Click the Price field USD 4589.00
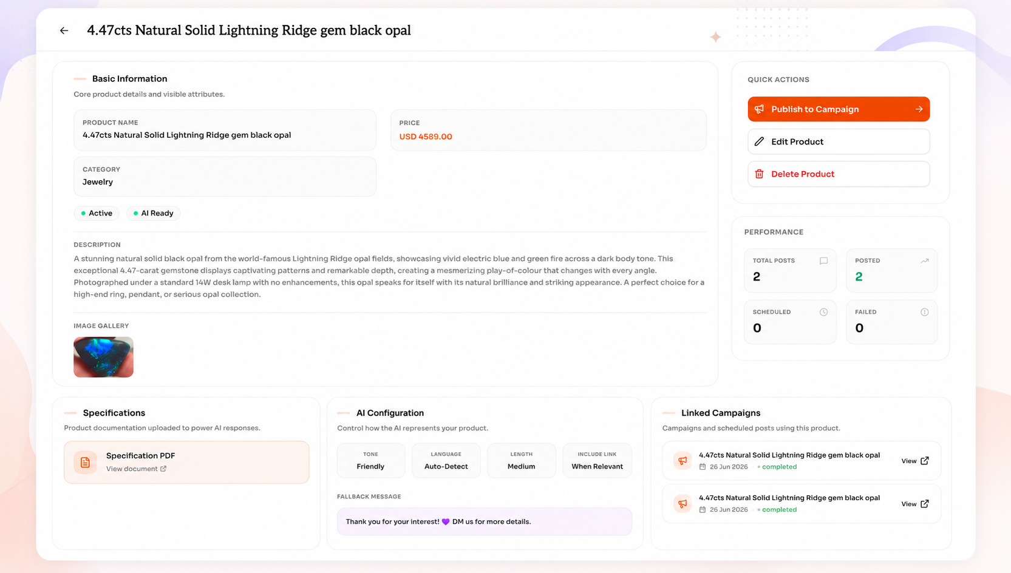The height and width of the screenshot is (573, 1011). tap(548, 130)
